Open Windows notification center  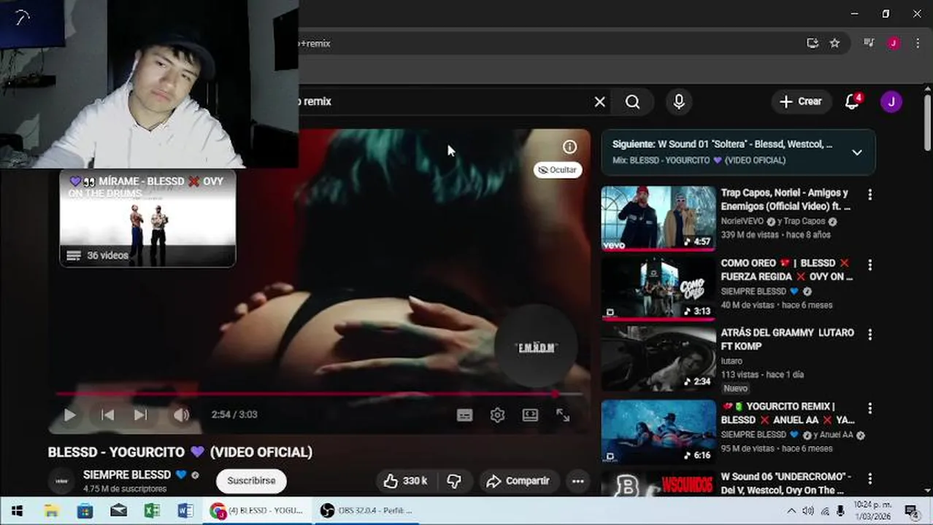click(911, 511)
